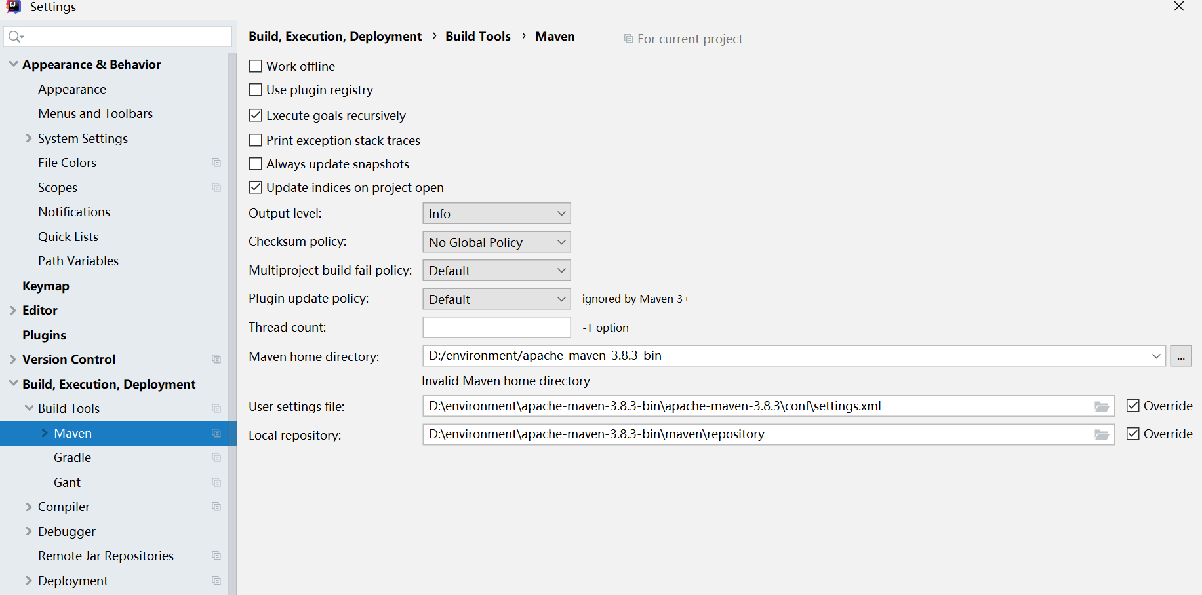
Task: Collapse the Appearance & Behavior section
Action: pos(13,64)
